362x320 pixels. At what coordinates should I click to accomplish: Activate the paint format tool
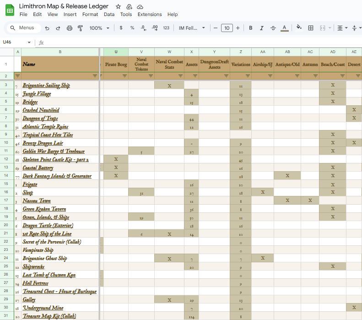pos(81,28)
